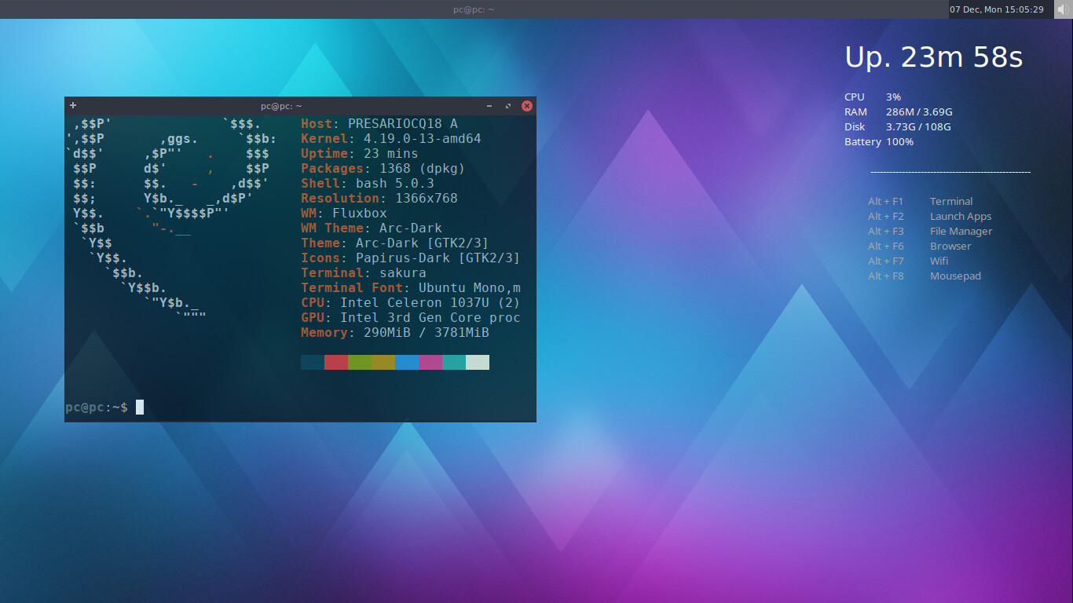
Task: Click the uptime heading on desktop widget
Action: click(933, 57)
